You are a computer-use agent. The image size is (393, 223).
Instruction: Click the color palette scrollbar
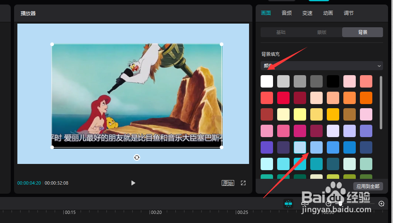(x=381, y=102)
